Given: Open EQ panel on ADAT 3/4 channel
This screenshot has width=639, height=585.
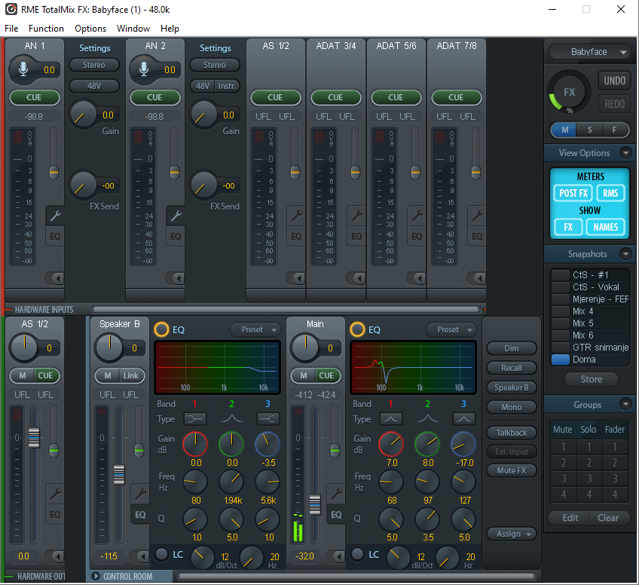Looking at the screenshot, I should pyautogui.click(x=356, y=237).
